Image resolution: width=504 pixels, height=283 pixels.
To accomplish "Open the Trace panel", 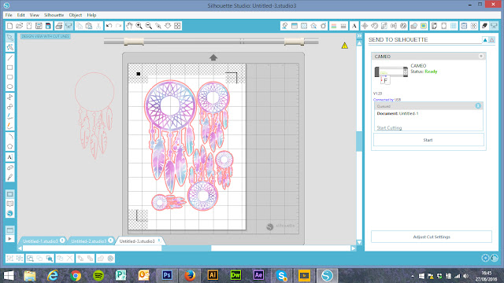I will point(424,26).
